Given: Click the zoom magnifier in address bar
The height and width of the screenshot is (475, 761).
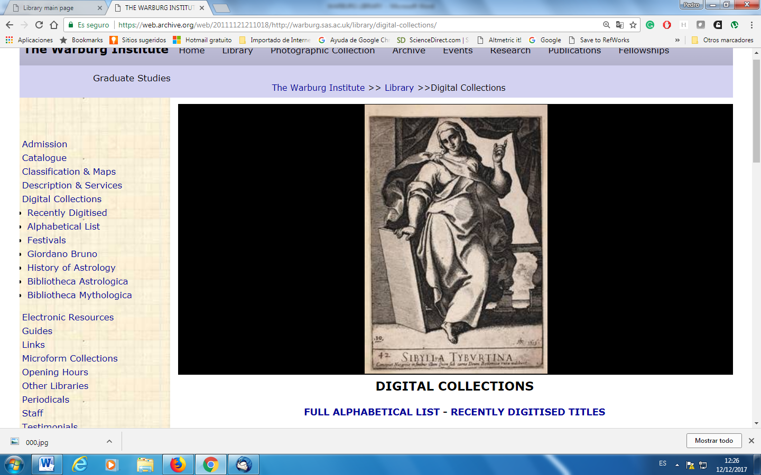Looking at the screenshot, I should coord(607,25).
